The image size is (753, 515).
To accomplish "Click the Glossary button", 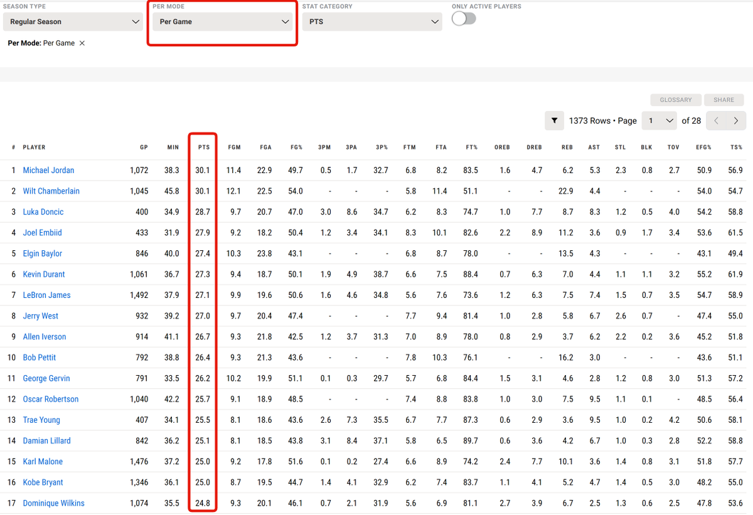I will pos(676,100).
